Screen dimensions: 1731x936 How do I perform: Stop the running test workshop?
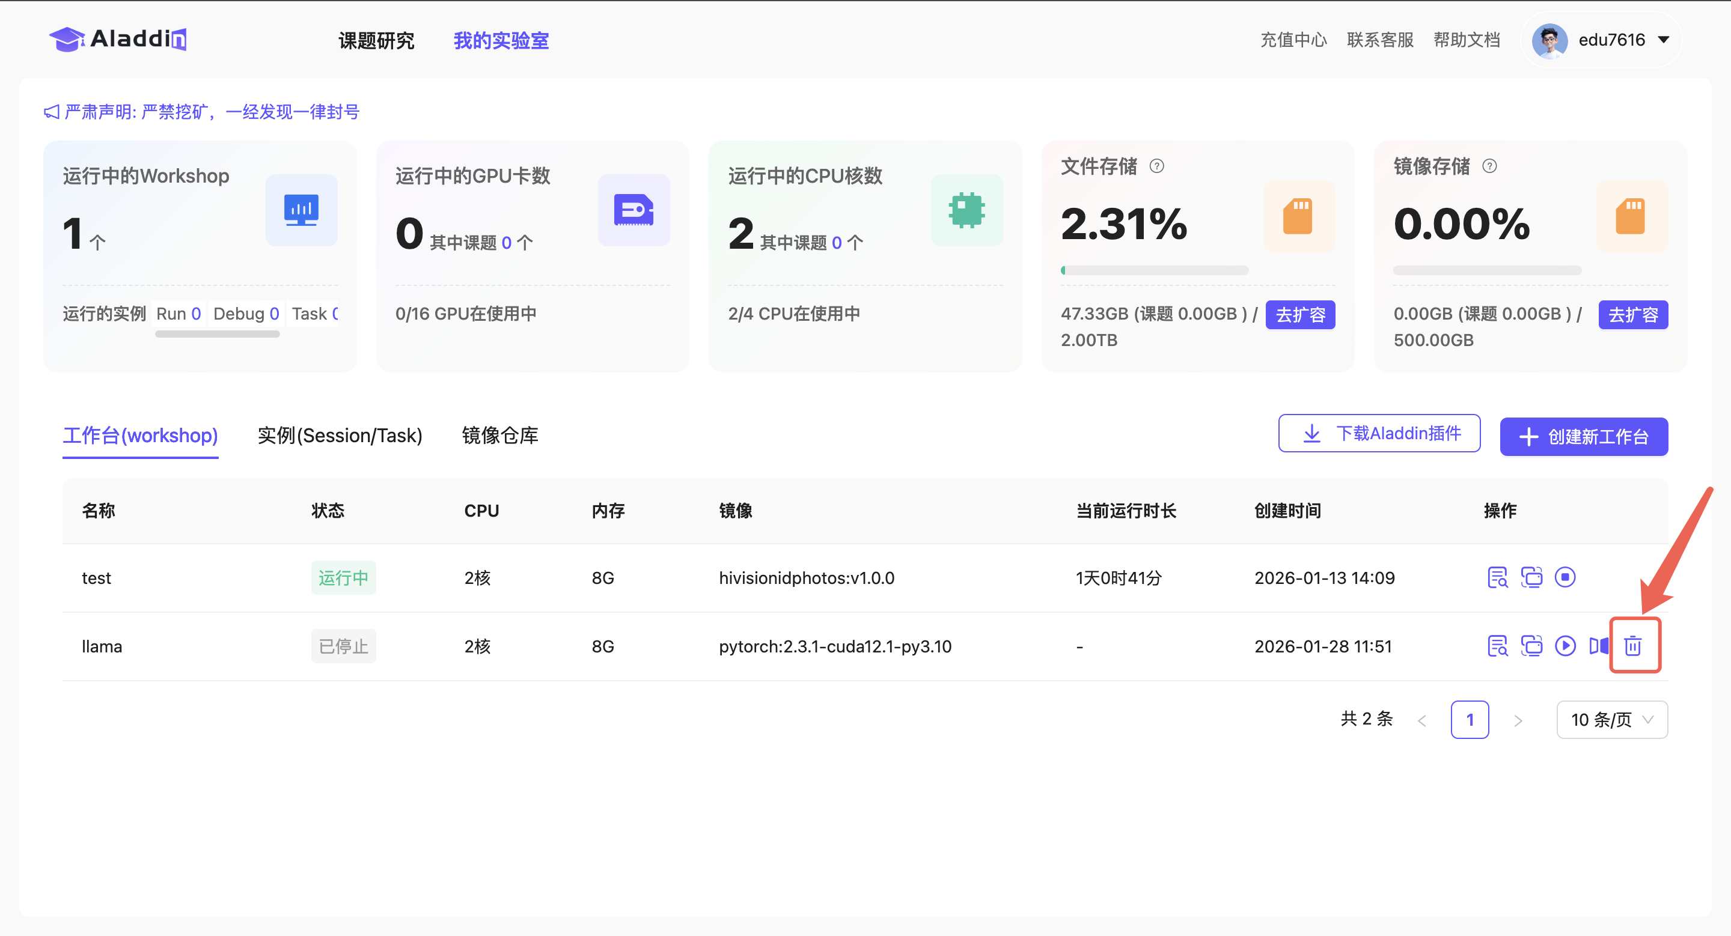point(1565,577)
